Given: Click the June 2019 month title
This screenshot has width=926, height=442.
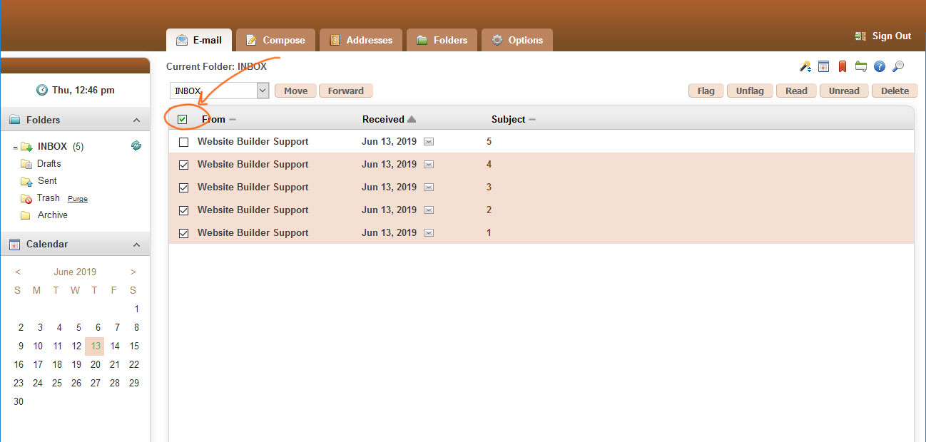Looking at the screenshot, I should click(x=75, y=272).
